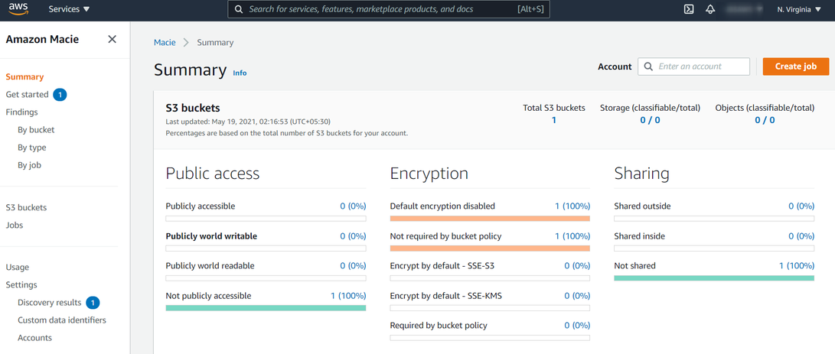835x354 pixels.
Task: Click the badge next to Get started
Action: pos(60,95)
